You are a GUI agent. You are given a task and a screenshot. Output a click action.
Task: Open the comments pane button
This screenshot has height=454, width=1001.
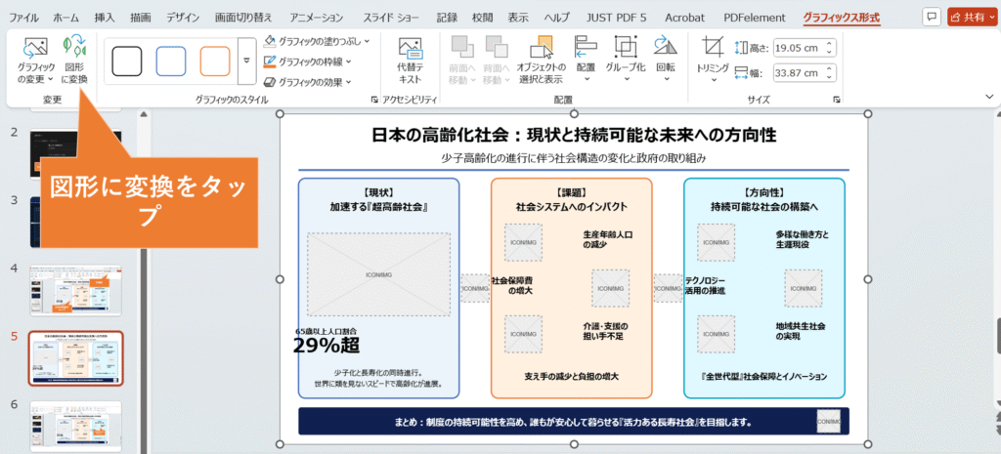tap(931, 18)
